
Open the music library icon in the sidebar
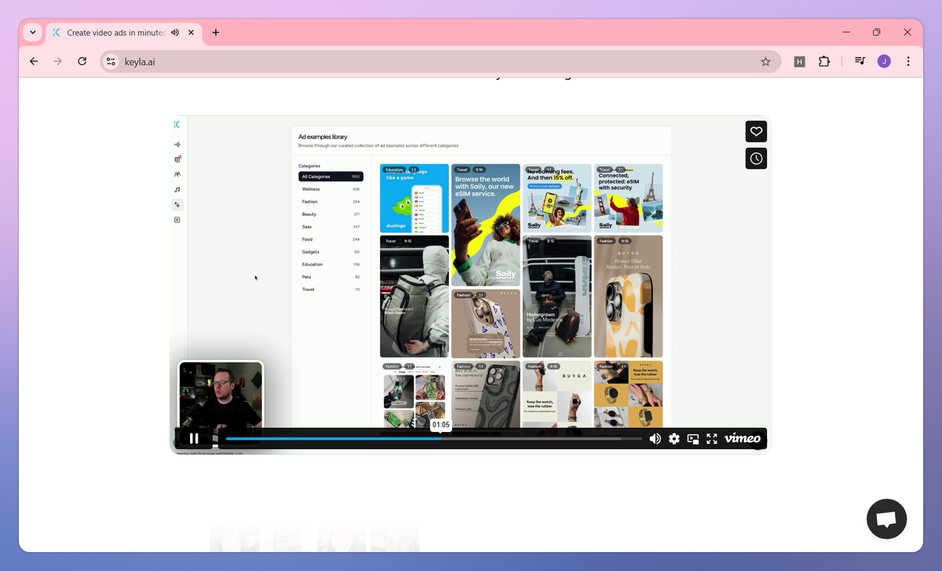[177, 189]
